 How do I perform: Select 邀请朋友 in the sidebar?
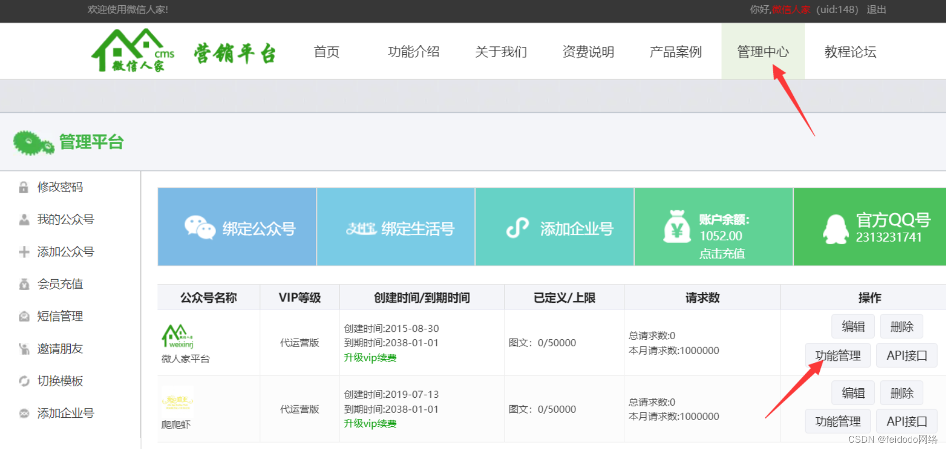[x=60, y=349]
